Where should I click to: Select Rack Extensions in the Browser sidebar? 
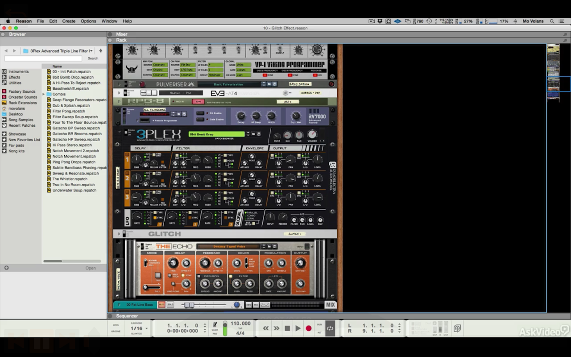(22, 103)
